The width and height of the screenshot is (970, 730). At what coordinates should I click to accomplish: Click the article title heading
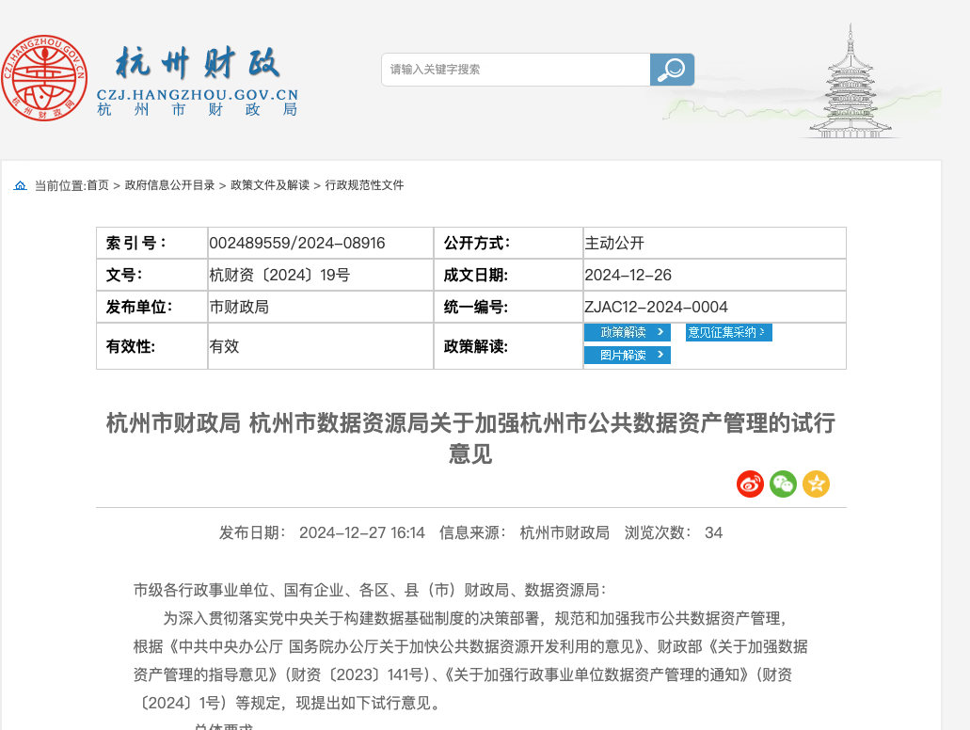[470, 438]
